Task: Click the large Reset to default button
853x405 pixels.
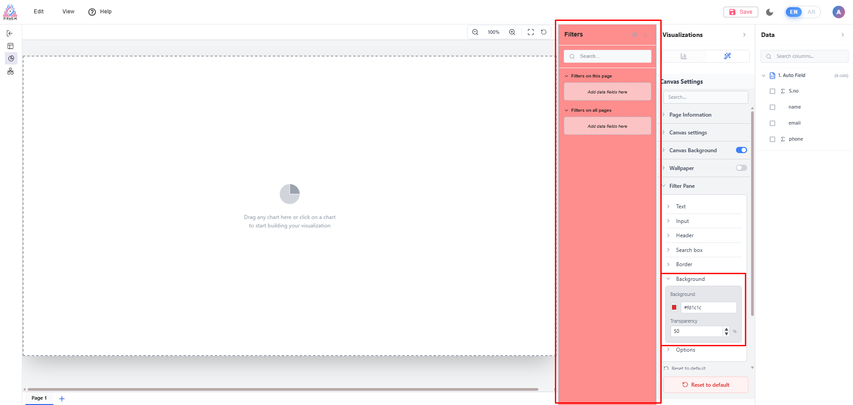Action: click(706, 385)
